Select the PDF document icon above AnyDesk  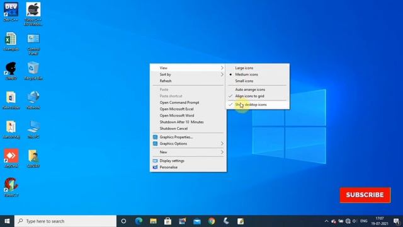click(x=11, y=129)
